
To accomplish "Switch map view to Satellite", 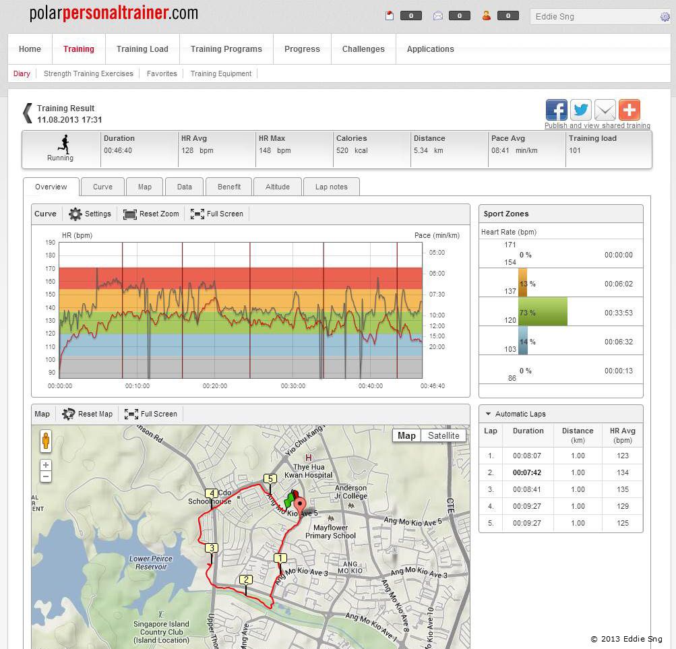I will pyautogui.click(x=443, y=435).
